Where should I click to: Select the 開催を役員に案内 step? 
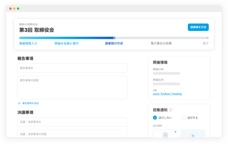click(66, 43)
